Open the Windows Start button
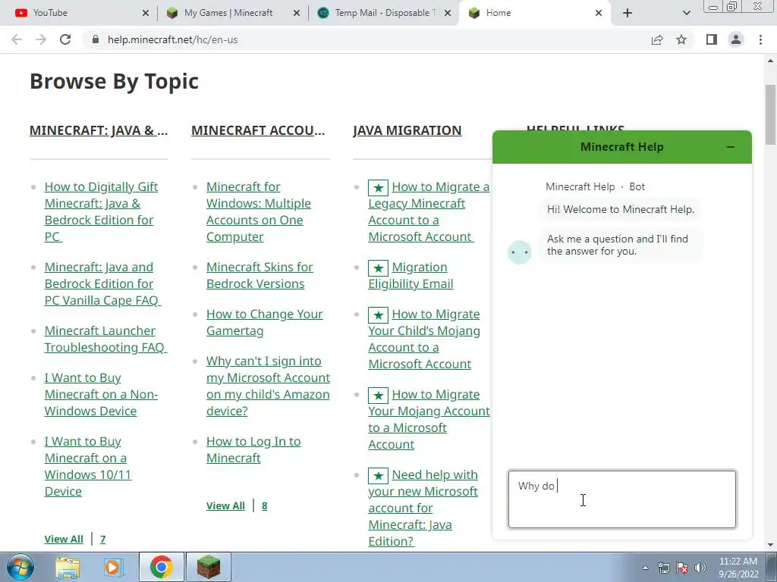 point(20,567)
